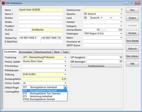Click the Direktor input field
The width and height of the screenshot is (142, 112).
(x=41, y=18)
